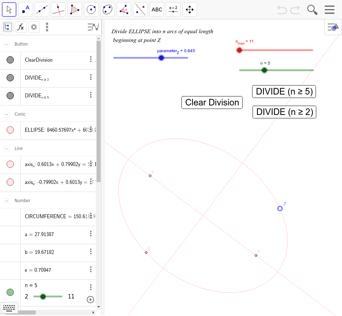The image size is (342, 316).
Task: Open the fx Tools tab
Action: coord(21,27)
